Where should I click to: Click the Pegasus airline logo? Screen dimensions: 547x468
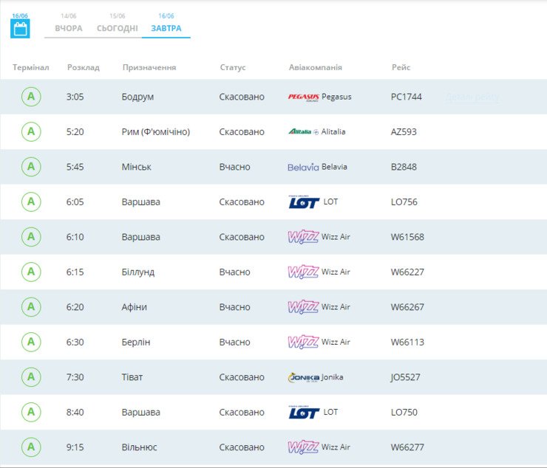tap(303, 97)
